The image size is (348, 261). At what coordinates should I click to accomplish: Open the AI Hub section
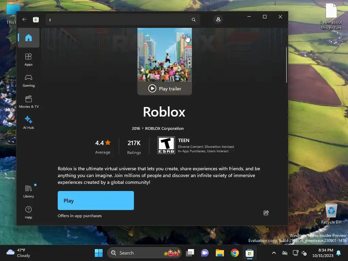pos(29,123)
